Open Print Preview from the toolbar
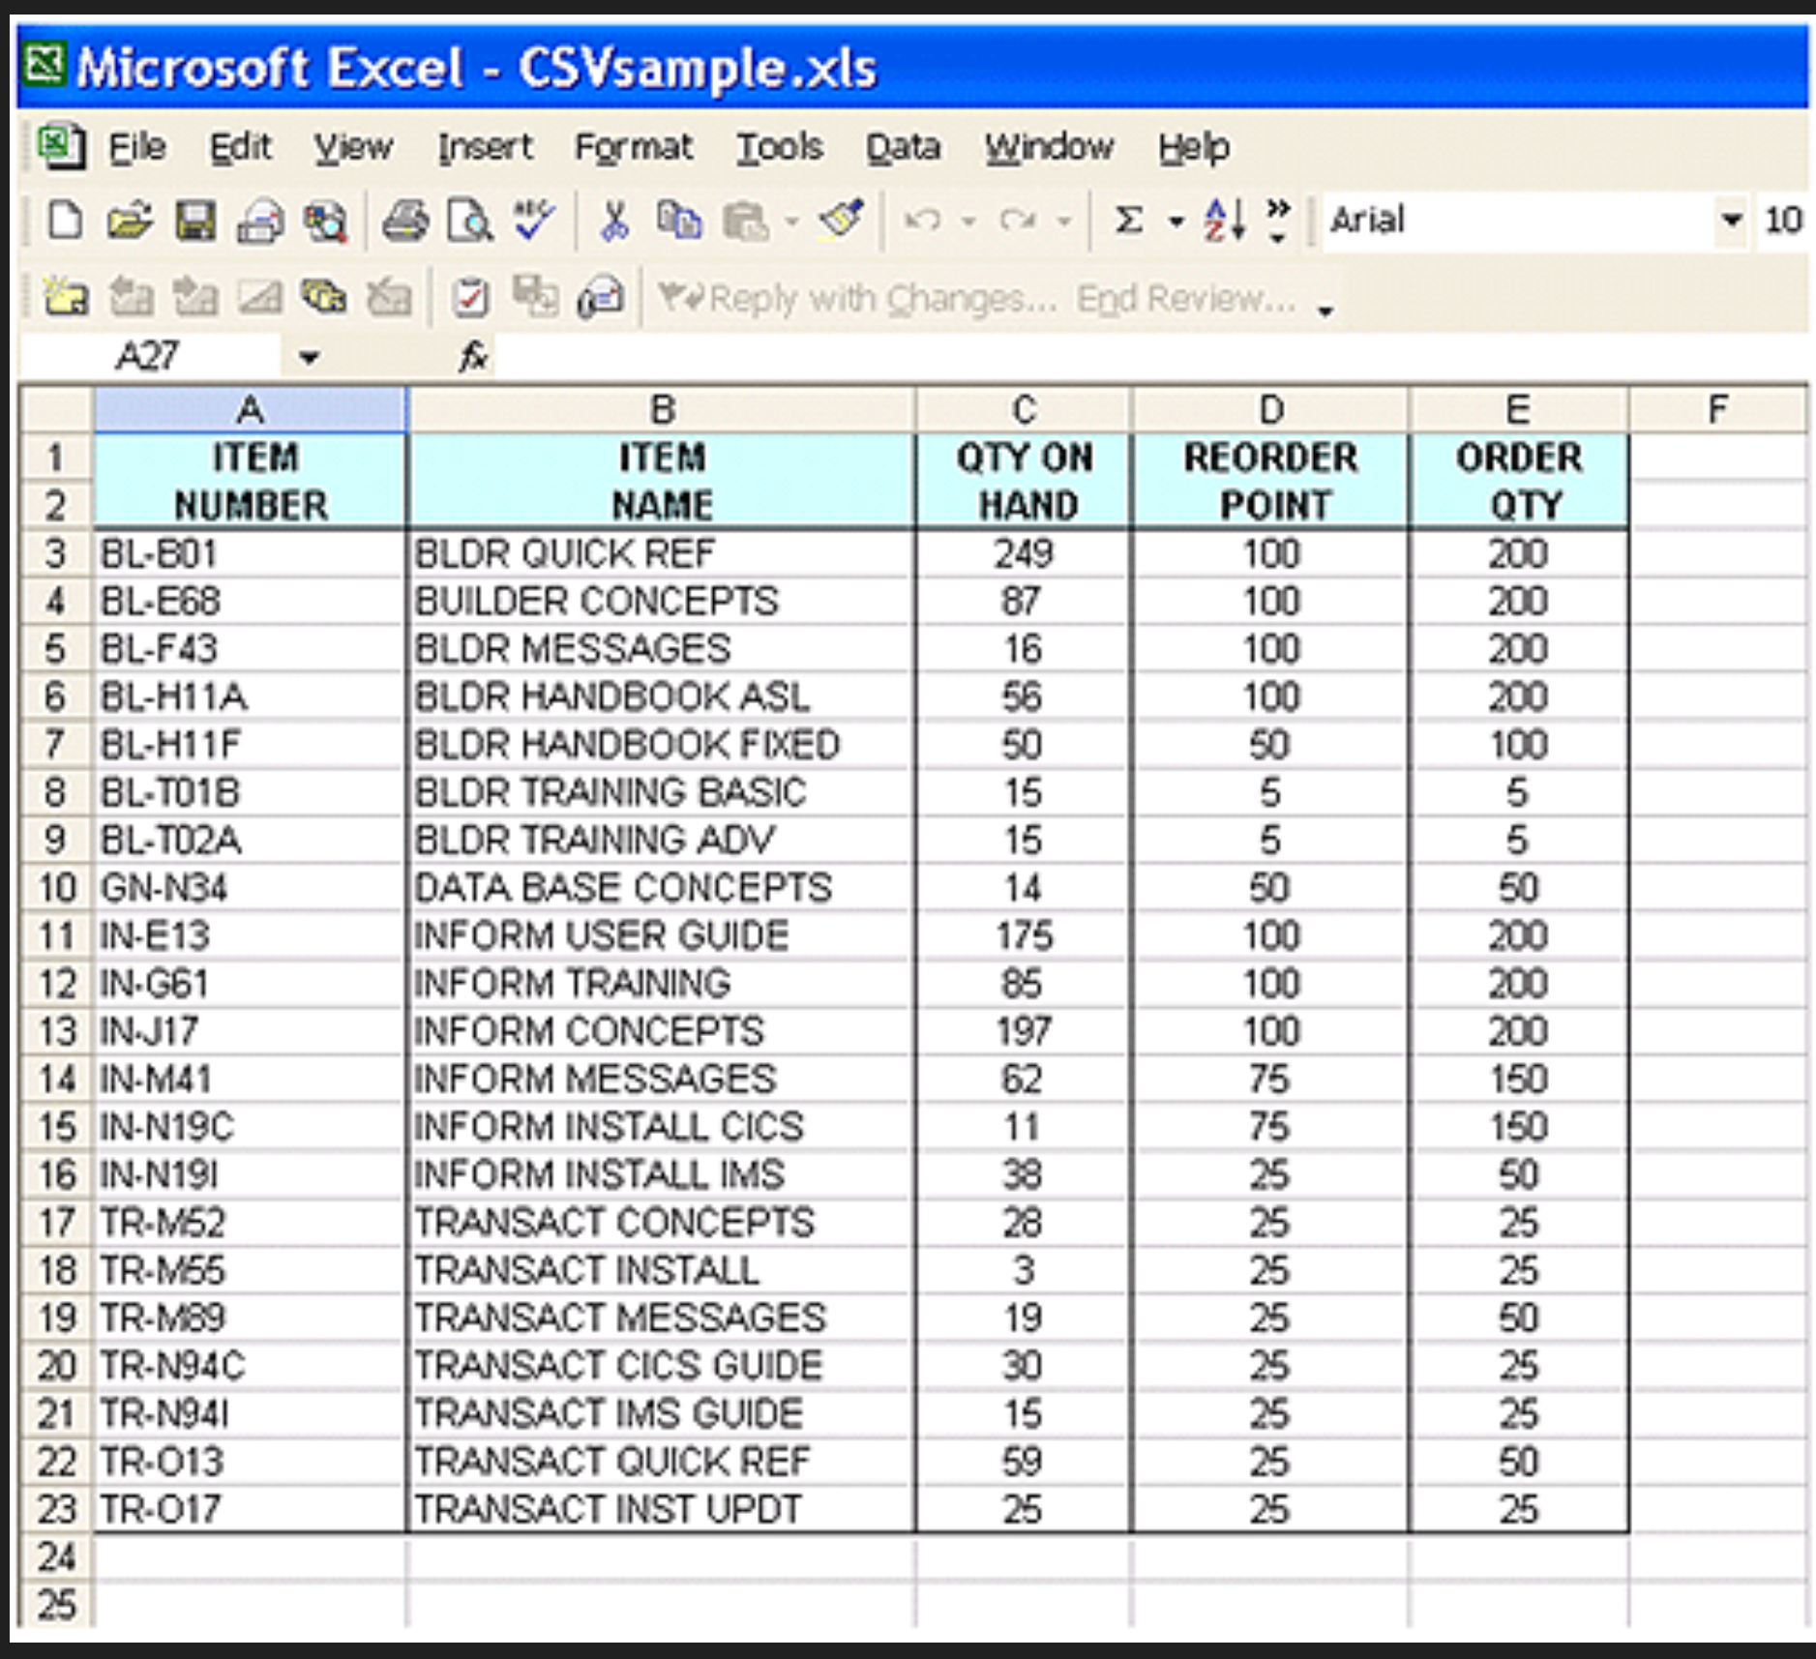The width and height of the screenshot is (1816, 1659). pyautogui.click(x=469, y=222)
